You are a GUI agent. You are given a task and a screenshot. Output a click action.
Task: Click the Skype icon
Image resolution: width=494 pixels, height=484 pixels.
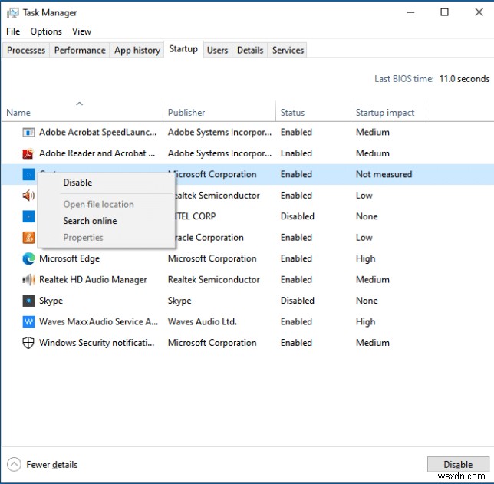click(x=28, y=301)
